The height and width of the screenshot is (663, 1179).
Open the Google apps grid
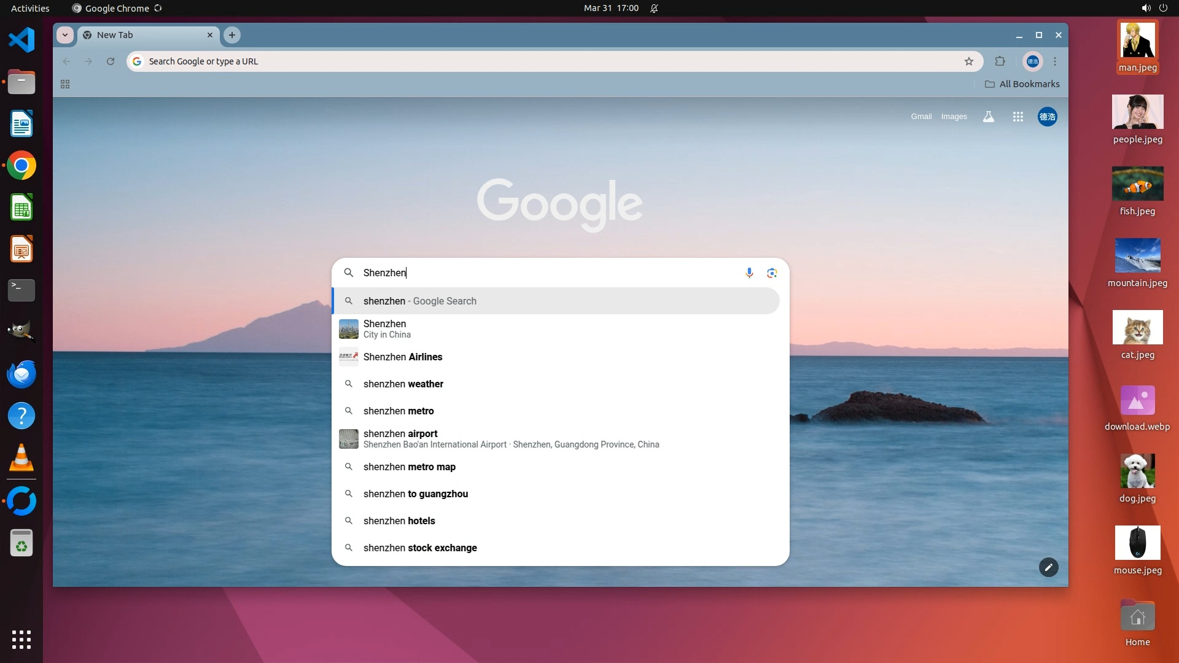pyautogui.click(x=1018, y=117)
